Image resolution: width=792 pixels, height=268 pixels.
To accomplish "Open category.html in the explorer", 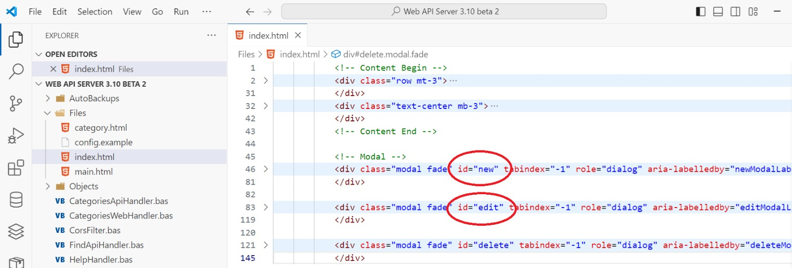I will (x=100, y=128).
